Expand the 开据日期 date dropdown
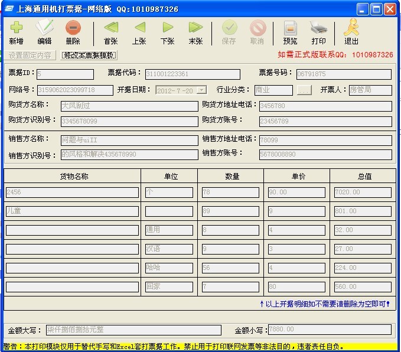Image resolution: width=401 pixels, height=352 pixels. point(202,90)
